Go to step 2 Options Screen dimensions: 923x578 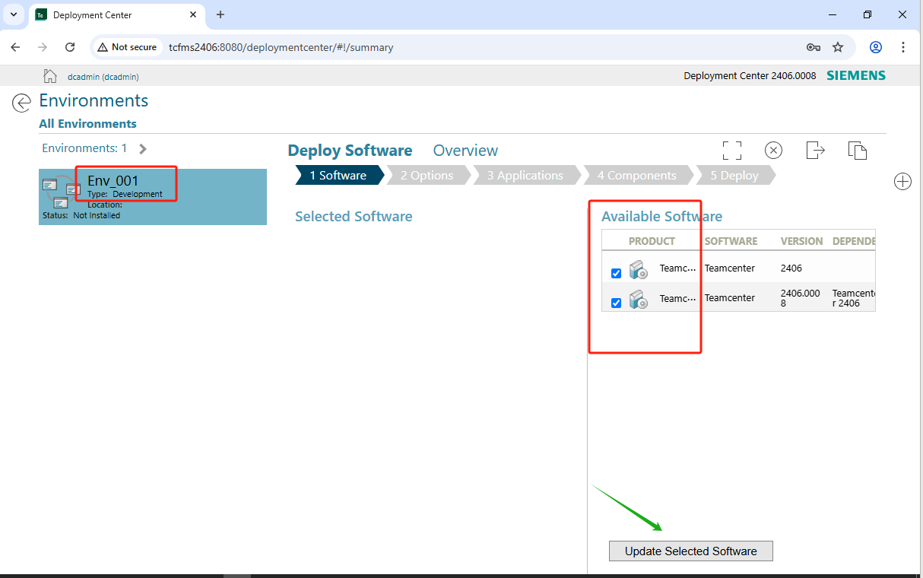pos(428,176)
